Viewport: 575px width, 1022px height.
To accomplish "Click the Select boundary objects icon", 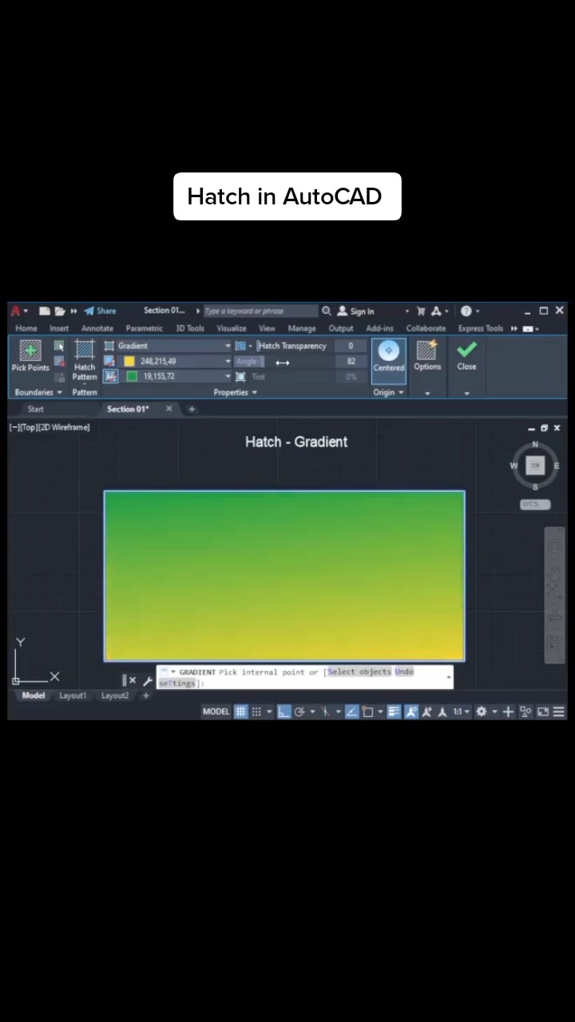I will 59,346.
